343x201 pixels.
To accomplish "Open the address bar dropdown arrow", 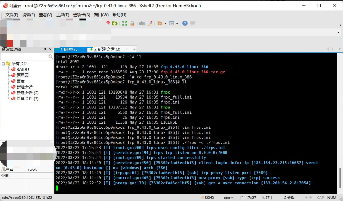I will point(339,32).
